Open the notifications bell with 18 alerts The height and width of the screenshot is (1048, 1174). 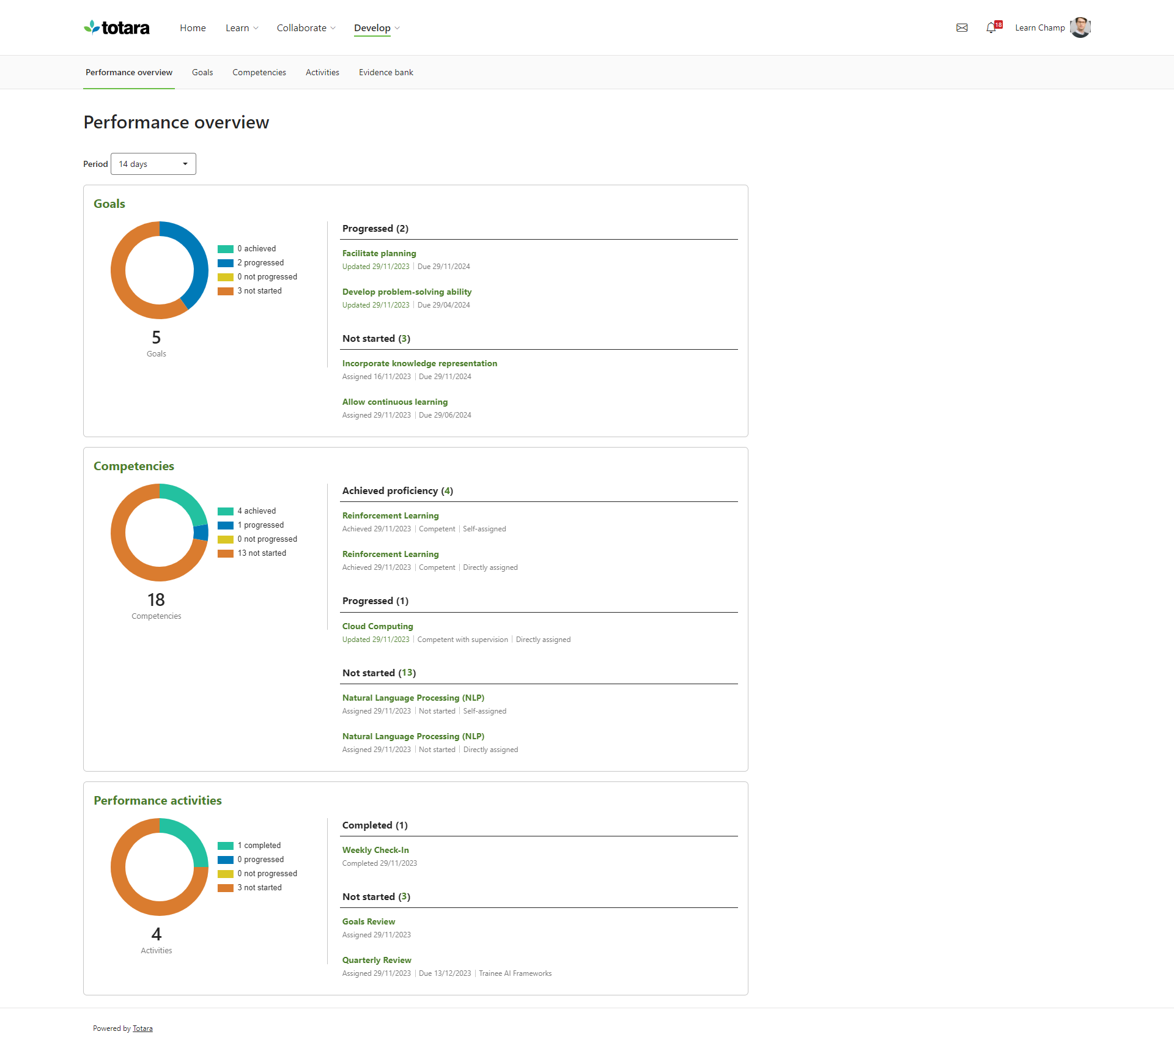(991, 28)
